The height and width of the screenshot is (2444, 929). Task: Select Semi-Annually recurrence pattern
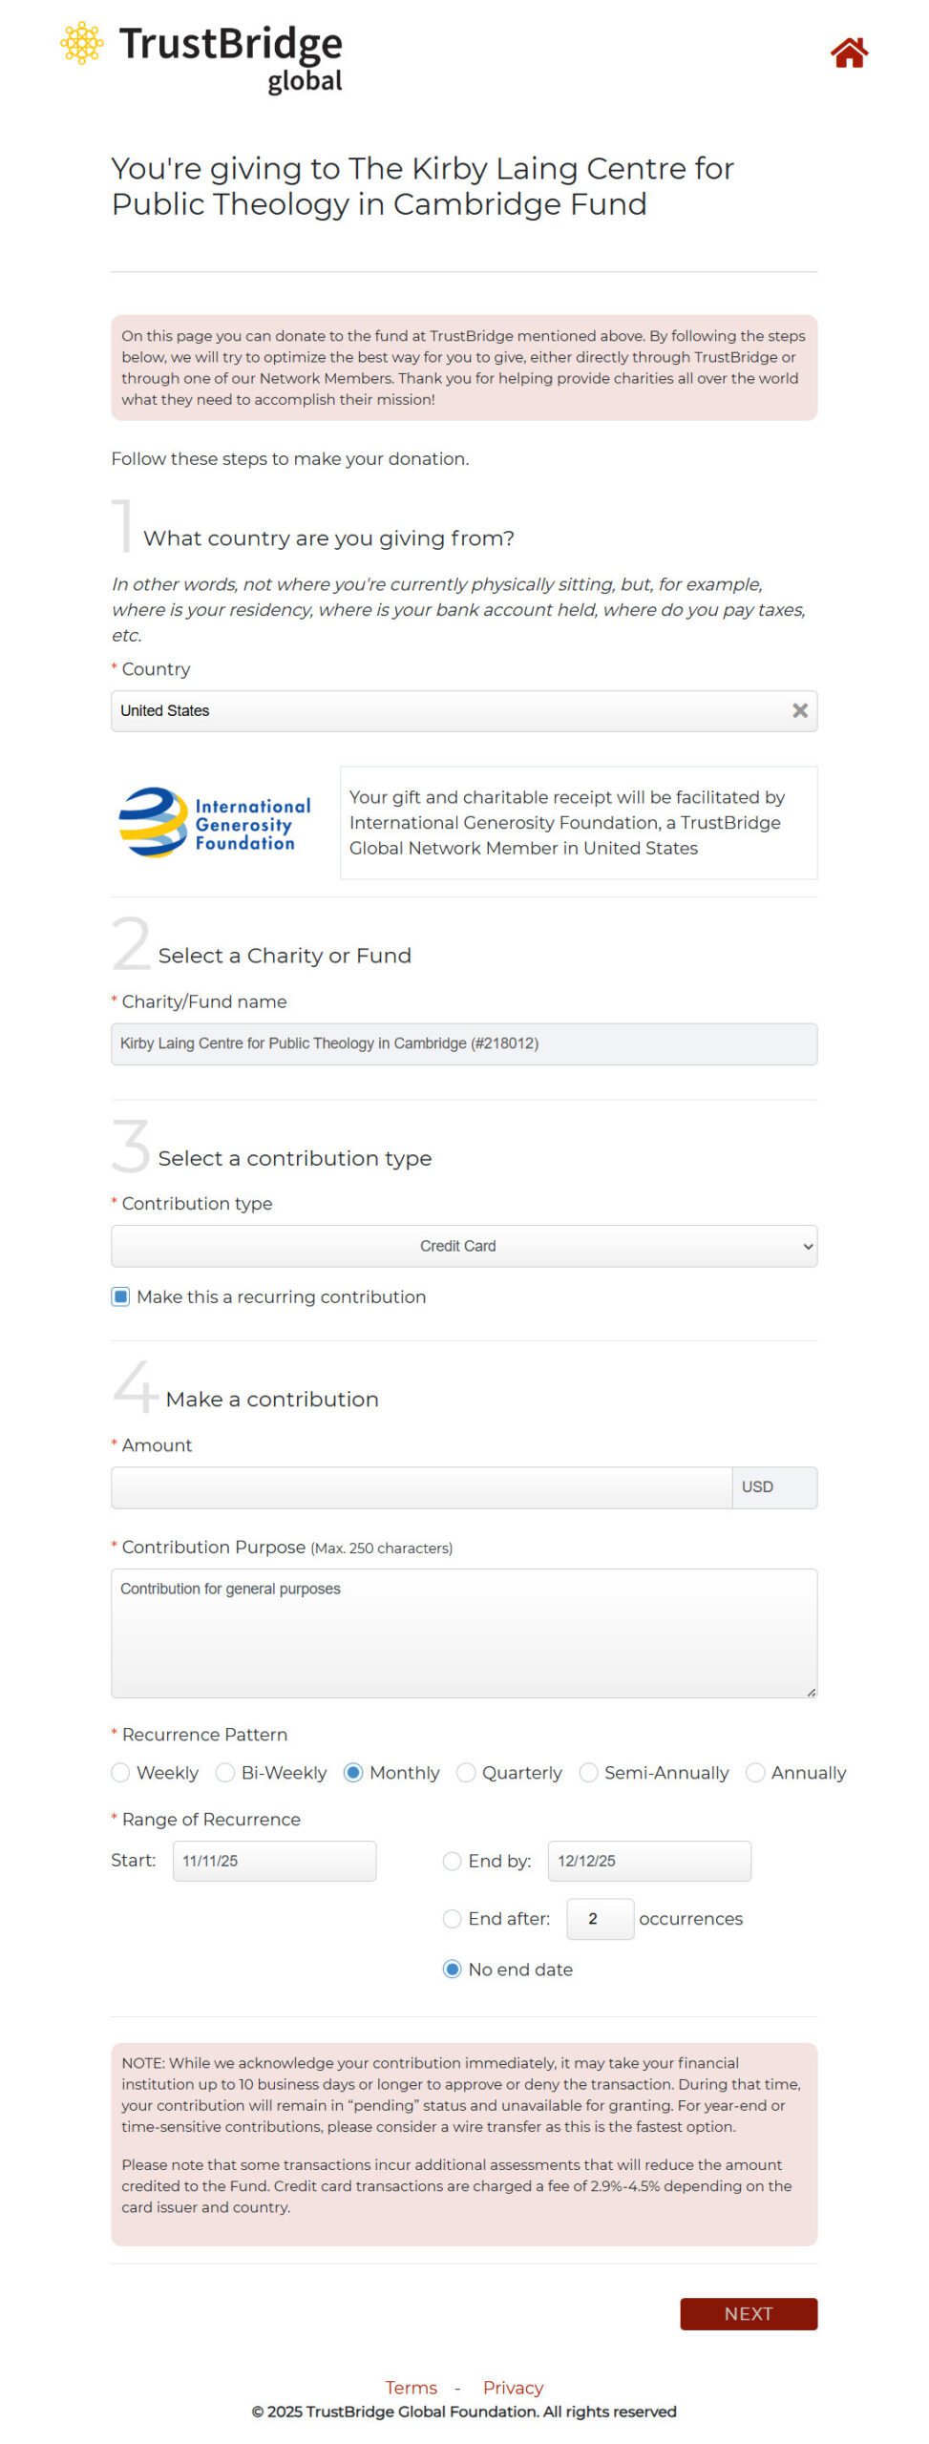(588, 1772)
